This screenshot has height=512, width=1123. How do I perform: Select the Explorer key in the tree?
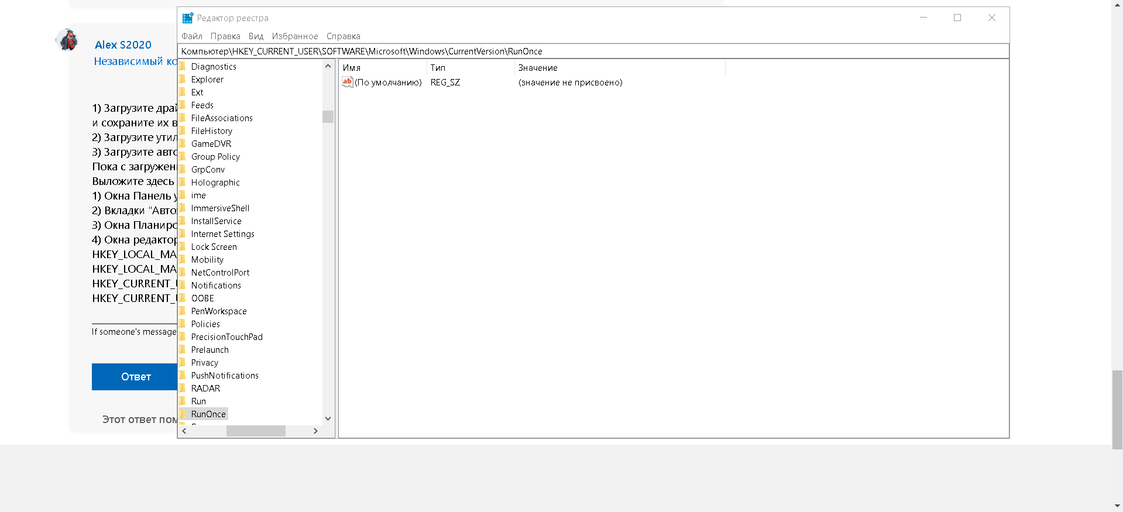tap(207, 80)
